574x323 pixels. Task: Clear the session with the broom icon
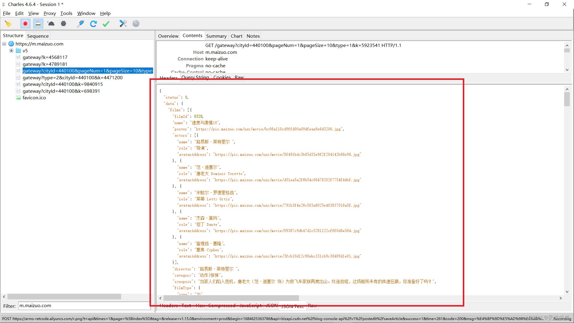8,24
